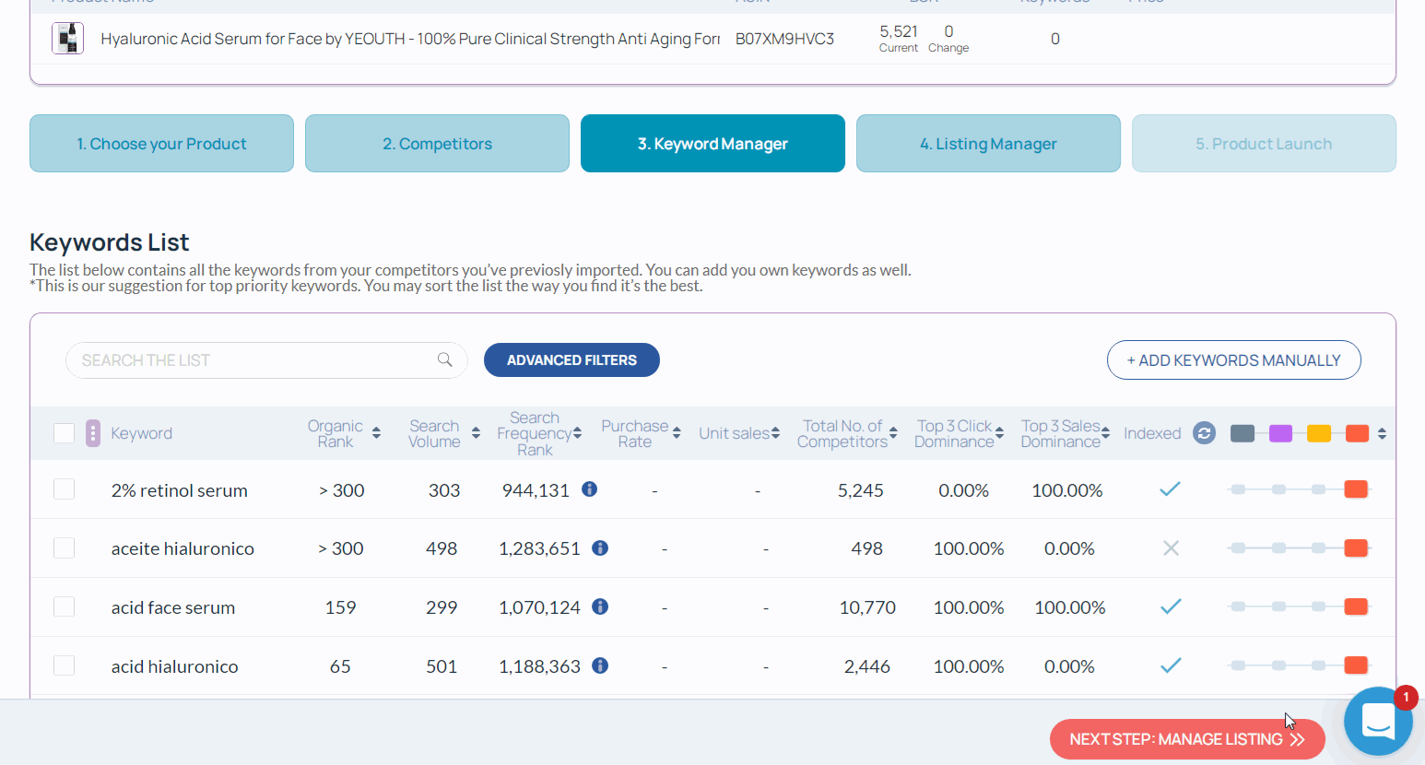Sort by Unit sales column arrows

point(775,433)
